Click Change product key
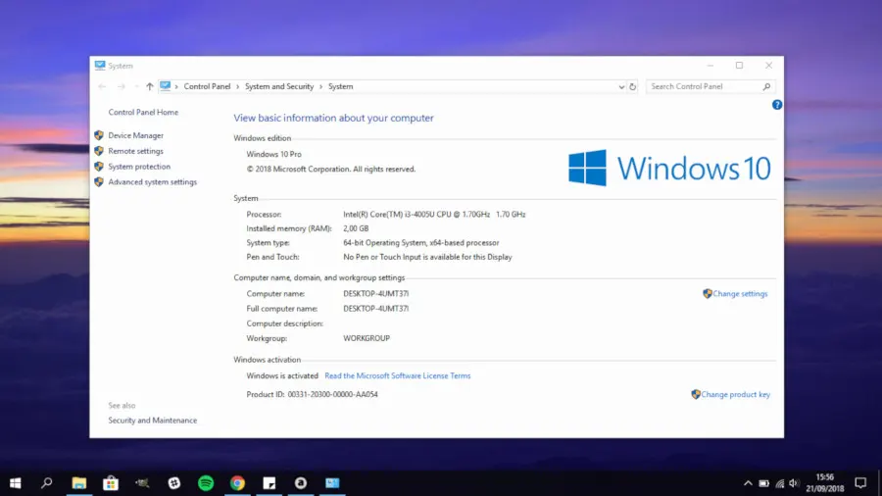The image size is (882, 496). click(x=735, y=394)
